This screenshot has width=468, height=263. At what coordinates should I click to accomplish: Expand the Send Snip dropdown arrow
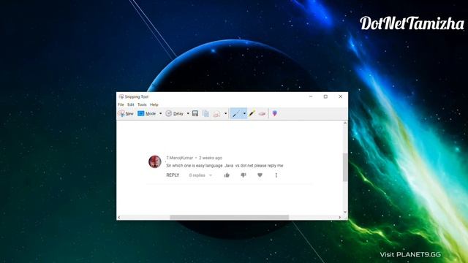(226, 114)
